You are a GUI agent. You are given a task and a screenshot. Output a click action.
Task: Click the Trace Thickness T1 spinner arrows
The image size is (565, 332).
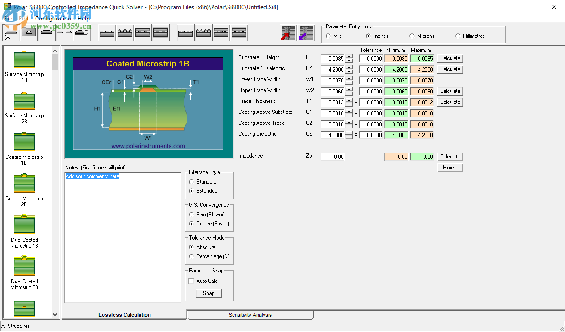point(349,102)
